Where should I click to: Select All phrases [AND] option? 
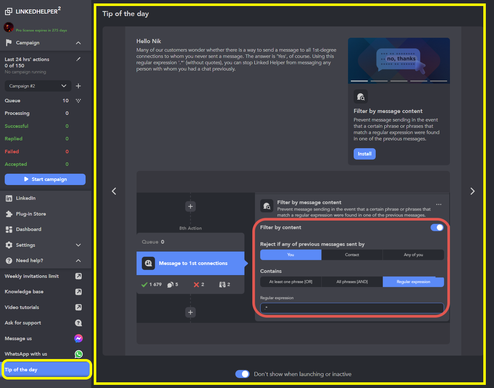[352, 282]
